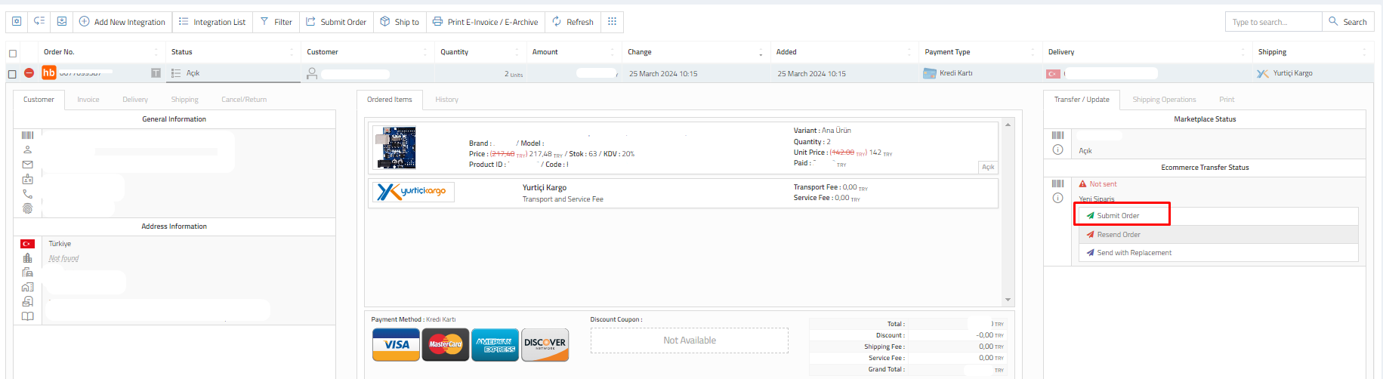Switch to the History tab
Image resolution: width=1383 pixels, height=379 pixels.
446,100
